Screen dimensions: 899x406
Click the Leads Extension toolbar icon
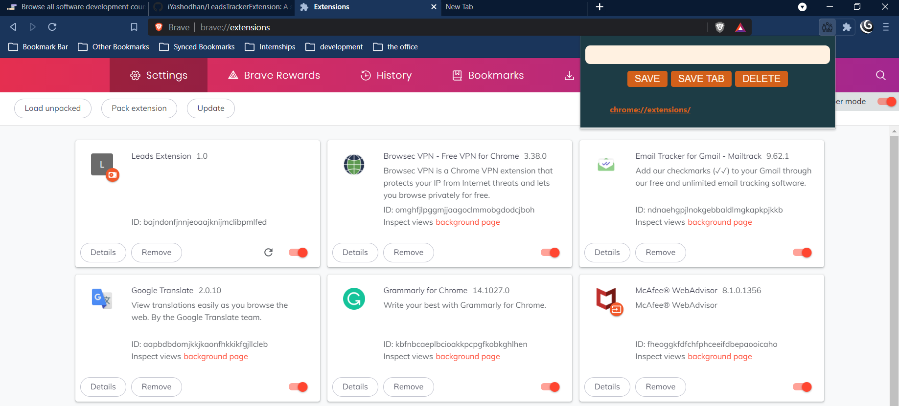pyautogui.click(x=827, y=27)
